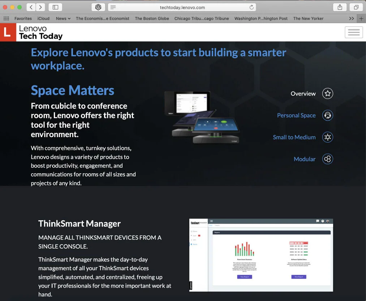The height and width of the screenshot is (301, 366).
Task: Add a new tab with plus button
Action: [361, 19]
